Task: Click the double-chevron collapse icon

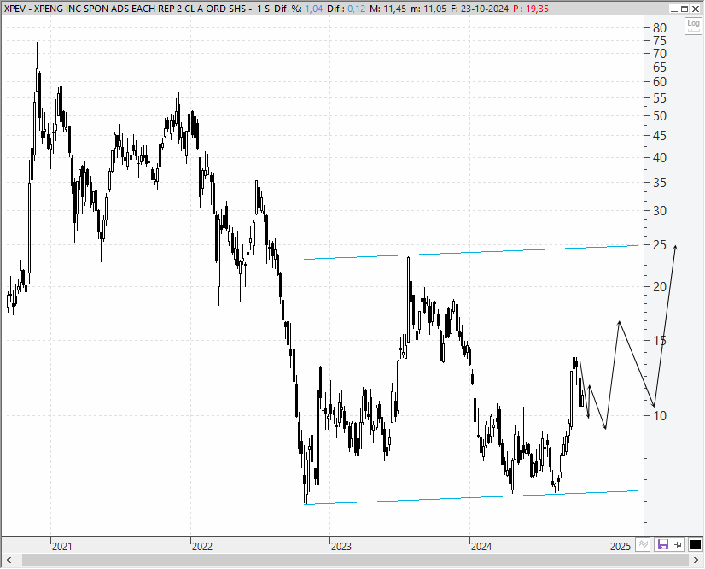Action: [x=643, y=545]
